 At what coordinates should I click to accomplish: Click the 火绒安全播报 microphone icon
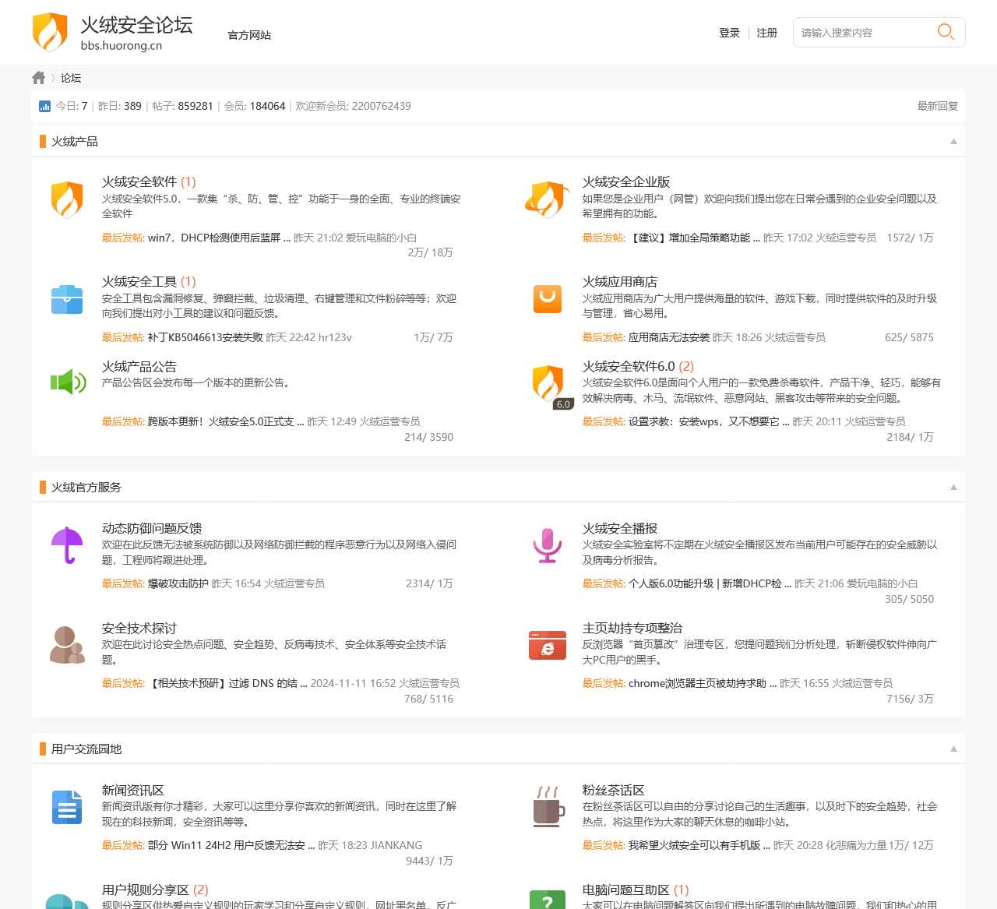pos(548,545)
